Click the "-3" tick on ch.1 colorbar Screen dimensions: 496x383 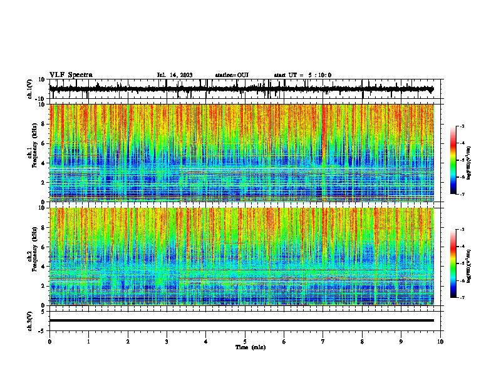[462, 126]
